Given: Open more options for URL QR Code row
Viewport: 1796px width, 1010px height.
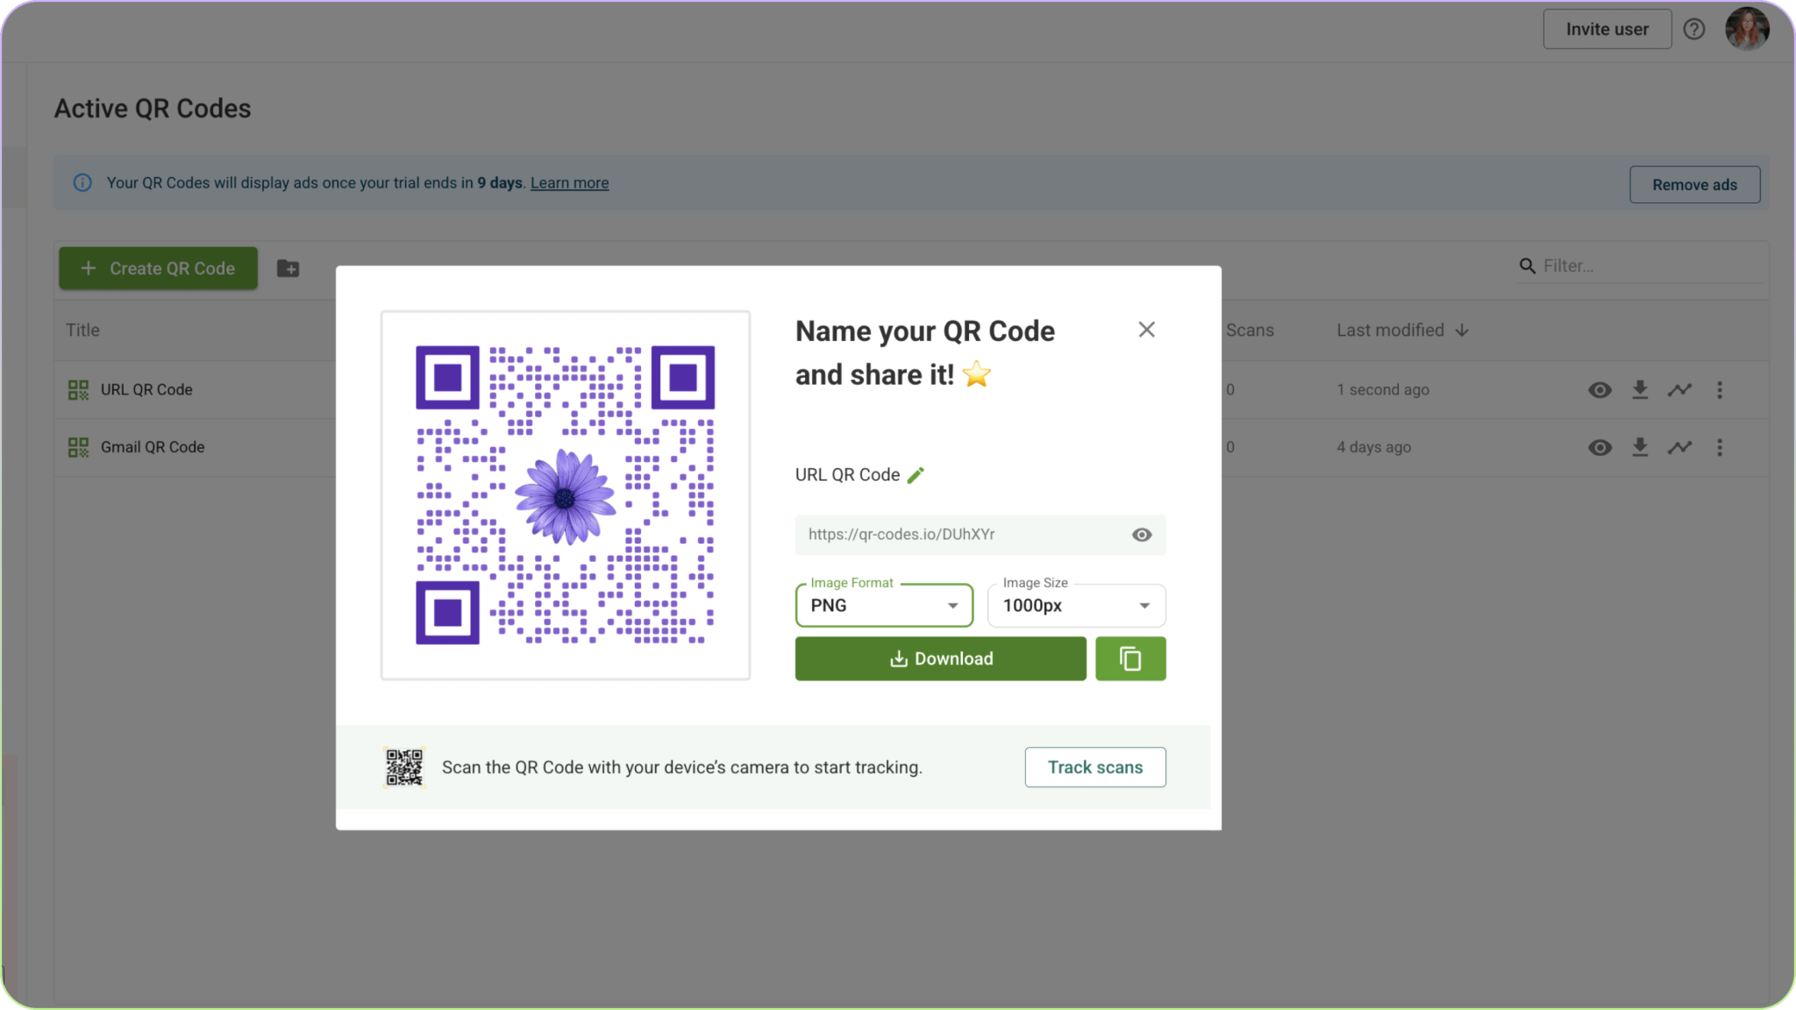Looking at the screenshot, I should coord(1719,390).
